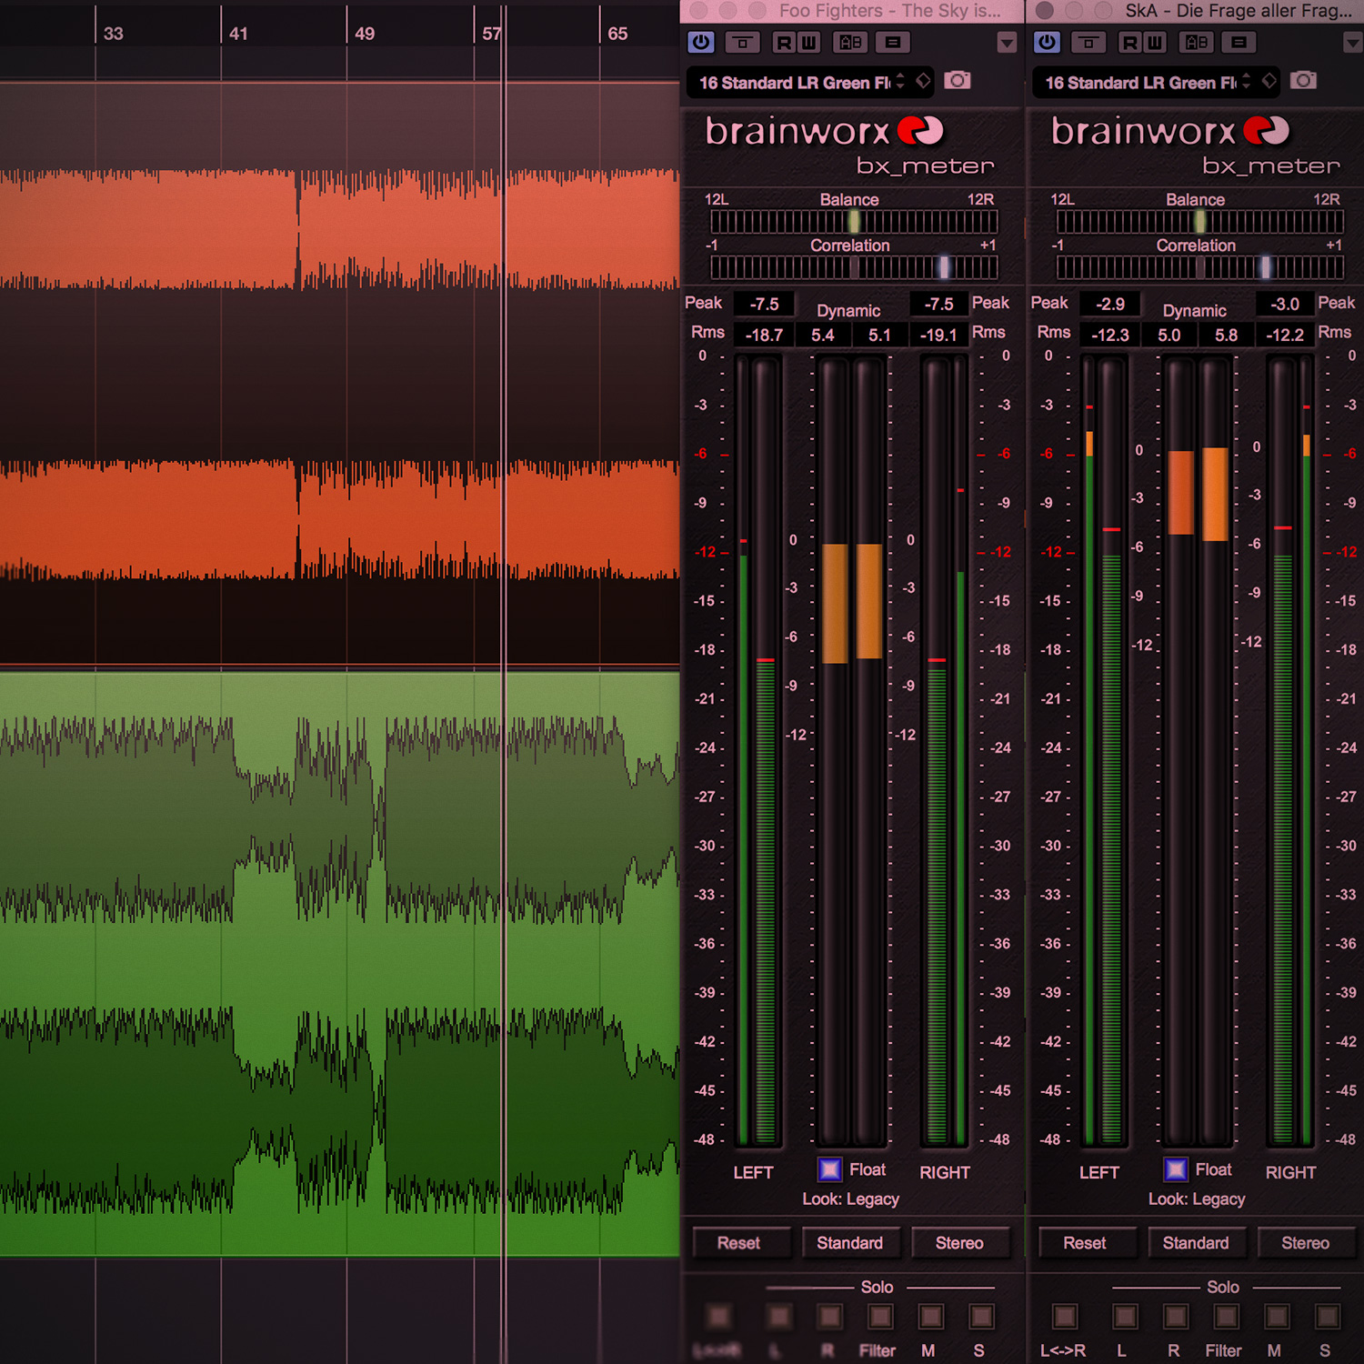
Task: Step presets with arrows in Foo Fighters plugin
Action: click(900, 81)
